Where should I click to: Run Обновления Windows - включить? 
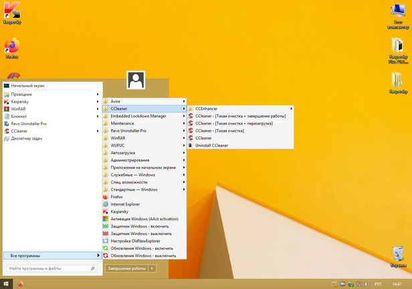144,248
